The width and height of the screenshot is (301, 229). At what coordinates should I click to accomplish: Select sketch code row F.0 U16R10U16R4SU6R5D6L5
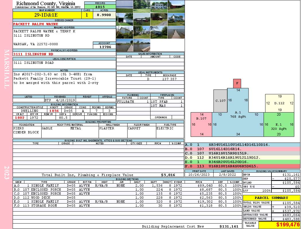coord(242,166)
